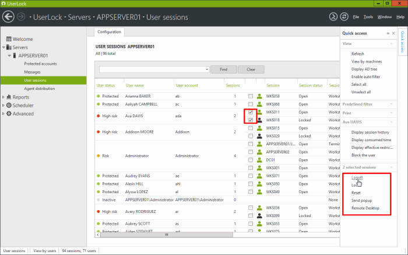The height and width of the screenshot is (255, 408).
Task: Check the session box for WKS001
Action: (251, 167)
